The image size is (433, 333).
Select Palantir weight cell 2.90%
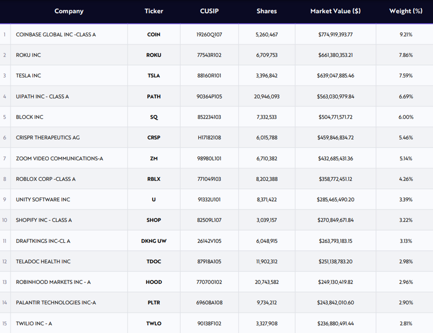coord(405,303)
